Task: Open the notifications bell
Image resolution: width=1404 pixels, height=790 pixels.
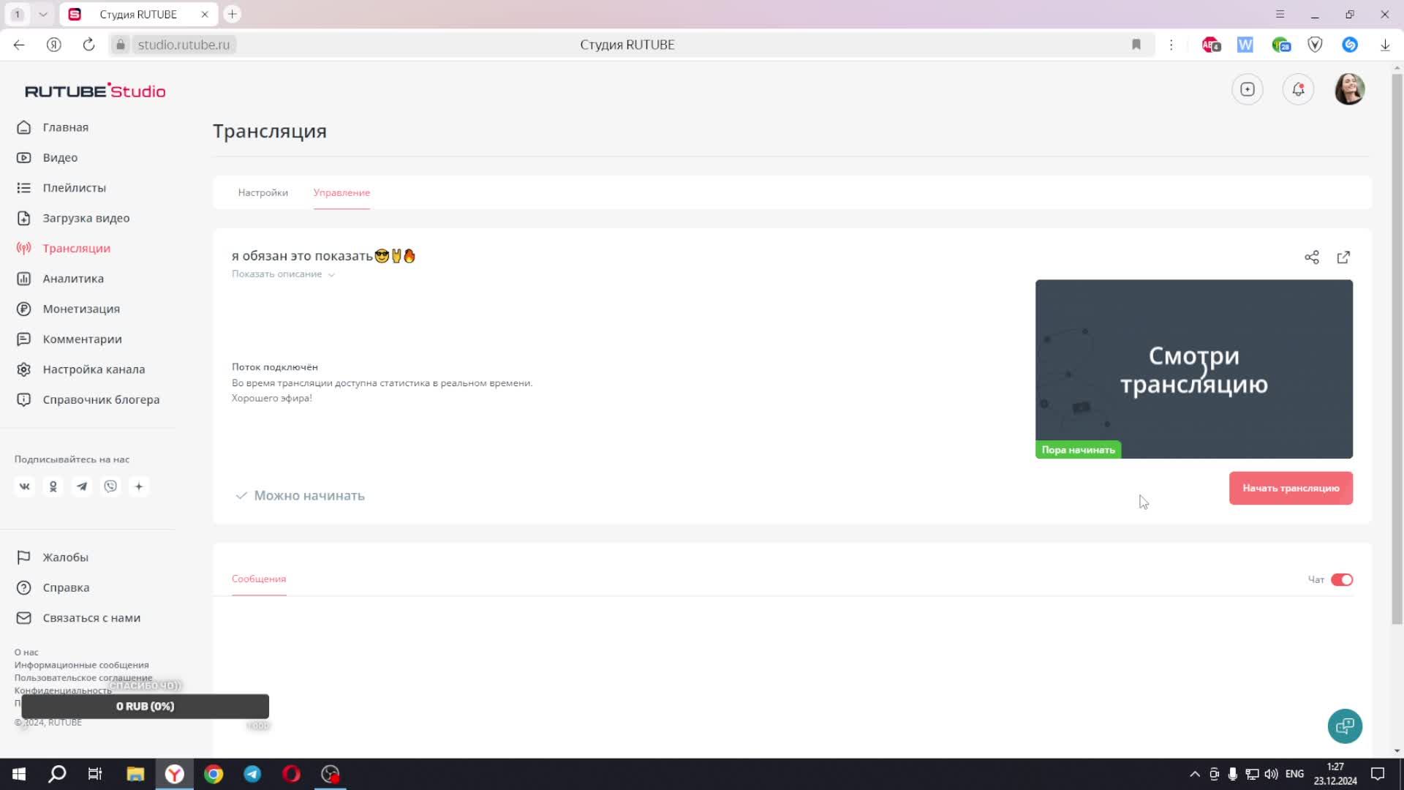Action: (x=1298, y=89)
